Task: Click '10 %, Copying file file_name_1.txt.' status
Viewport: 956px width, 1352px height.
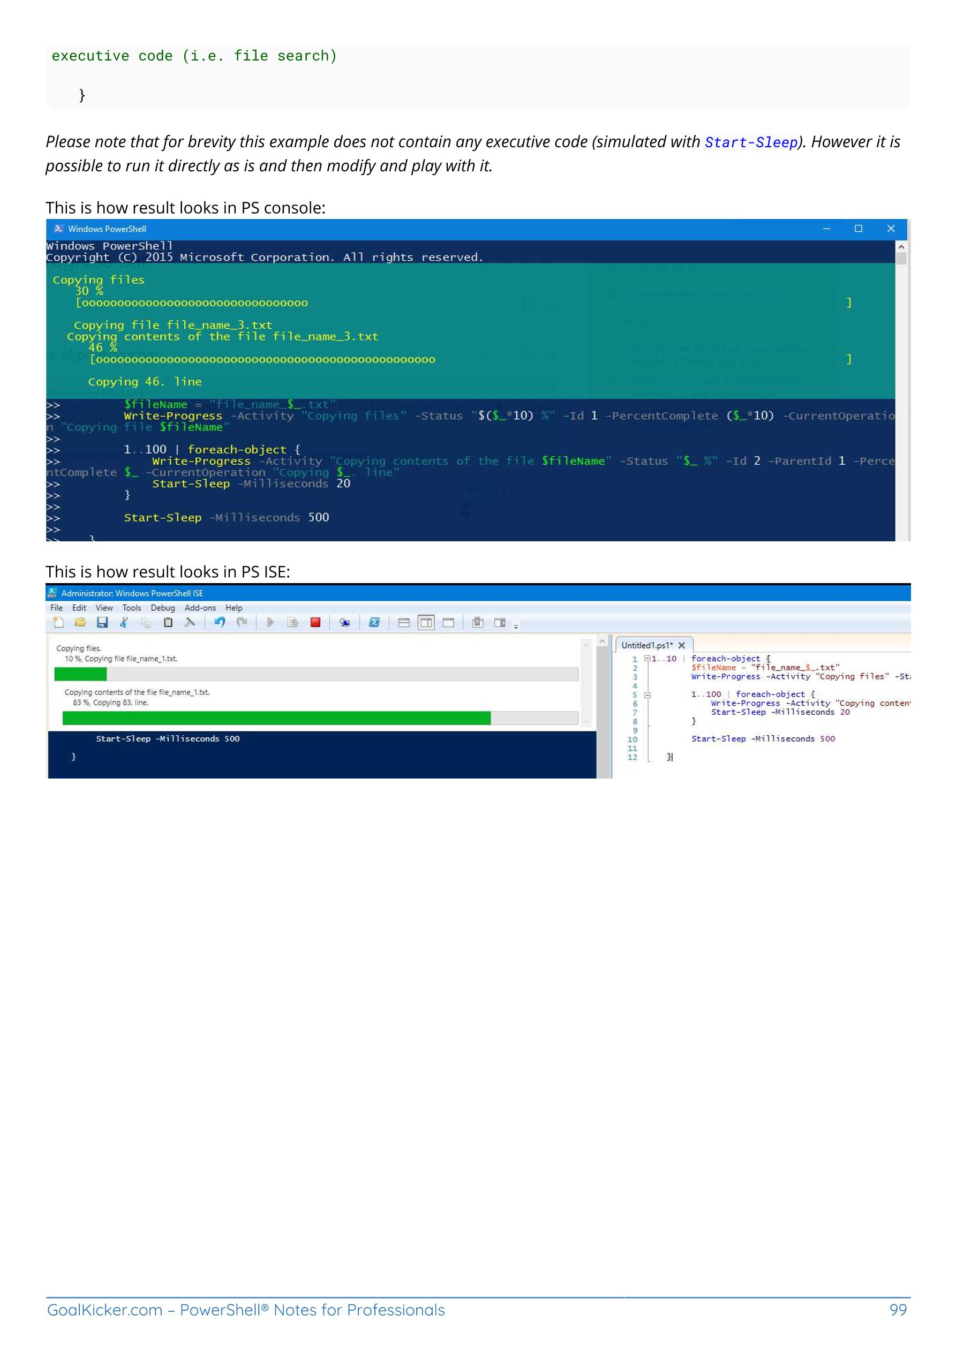Action: click(x=121, y=659)
